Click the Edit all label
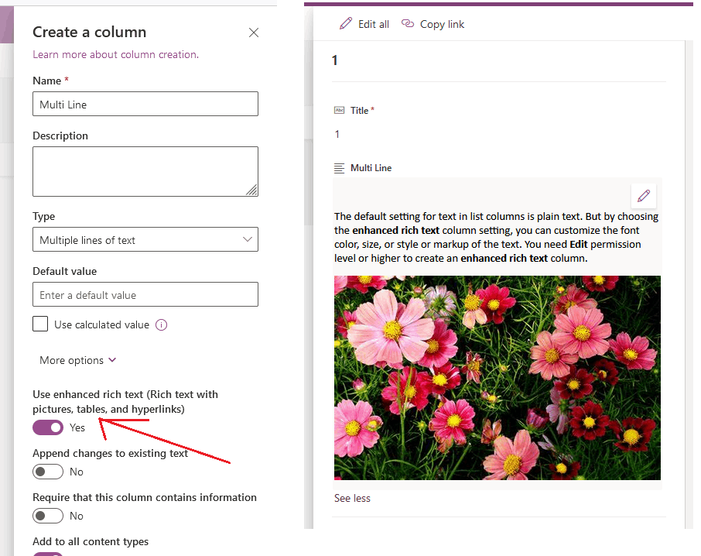 pyautogui.click(x=374, y=24)
